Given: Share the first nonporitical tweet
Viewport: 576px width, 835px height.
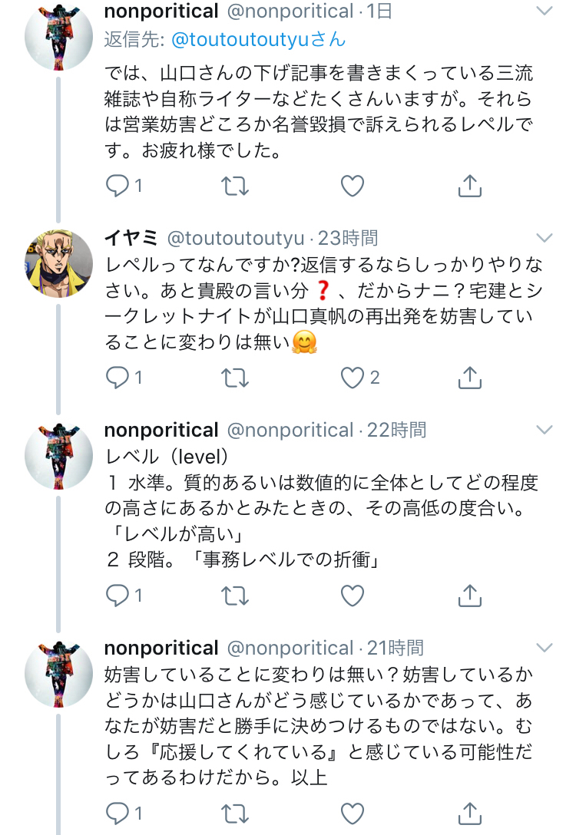Looking at the screenshot, I should click(x=469, y=186).
